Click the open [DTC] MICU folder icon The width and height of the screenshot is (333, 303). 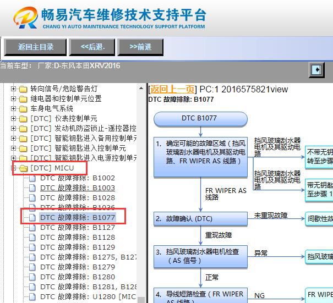[x=23, y=168]
